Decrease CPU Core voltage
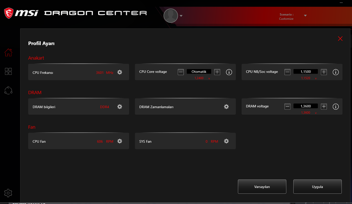352x204 pixels. coord(181,72)
